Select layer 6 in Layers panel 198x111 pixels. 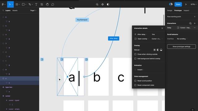(x=19, y=17)
